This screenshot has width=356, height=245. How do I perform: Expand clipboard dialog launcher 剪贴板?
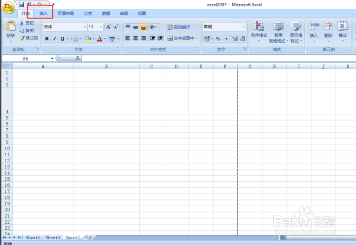38,49
